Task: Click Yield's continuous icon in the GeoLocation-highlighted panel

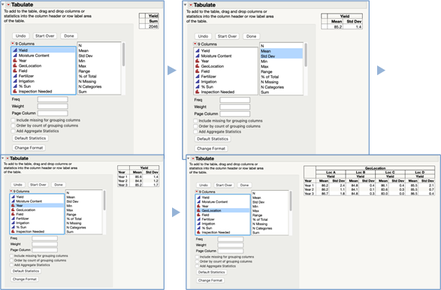Action: pyautogui.click(x=198, y=198)
